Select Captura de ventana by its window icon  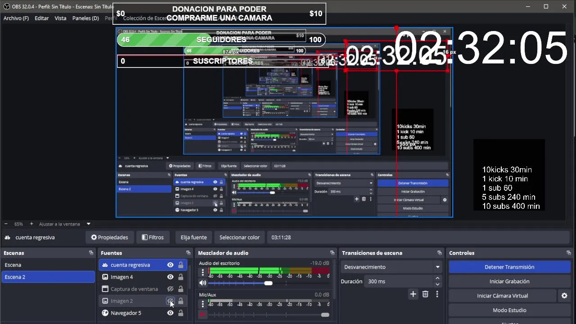pos(105,289)
